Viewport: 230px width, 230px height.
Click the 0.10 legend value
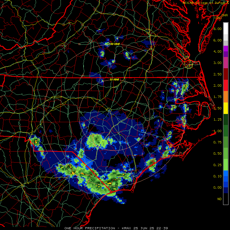217,176
